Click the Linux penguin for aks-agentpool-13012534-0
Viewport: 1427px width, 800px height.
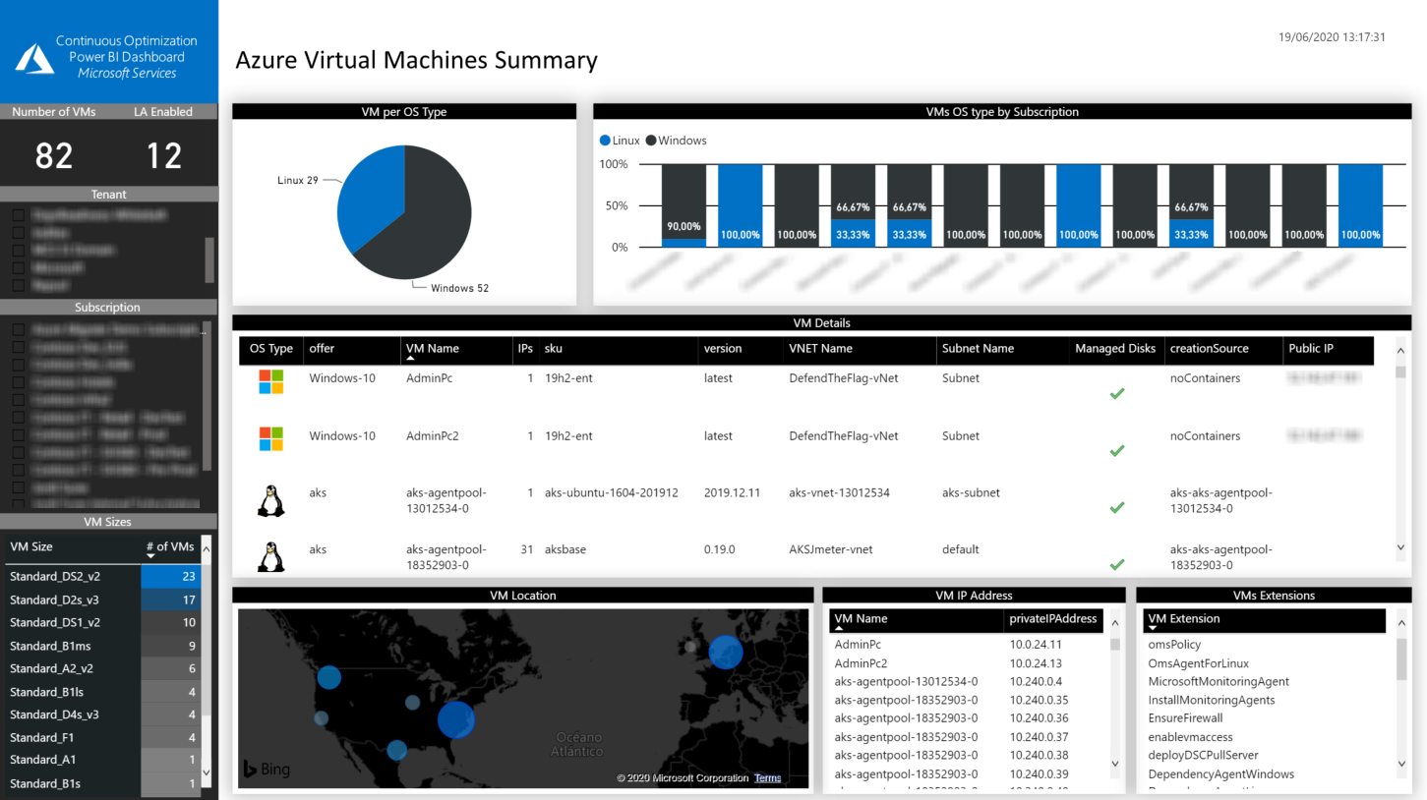coord(270,500)
